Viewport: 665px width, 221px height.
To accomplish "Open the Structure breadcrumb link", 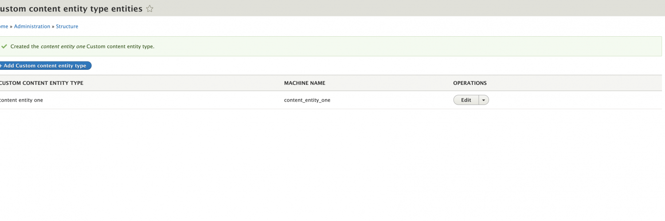I will [67, 27].
